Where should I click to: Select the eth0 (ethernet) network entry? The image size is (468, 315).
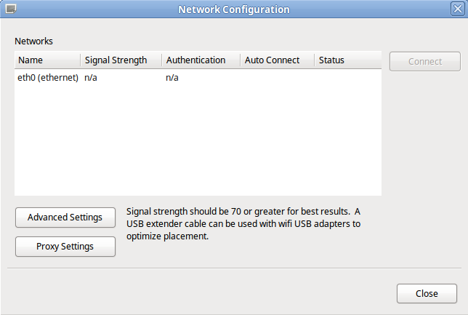(47, 78)
